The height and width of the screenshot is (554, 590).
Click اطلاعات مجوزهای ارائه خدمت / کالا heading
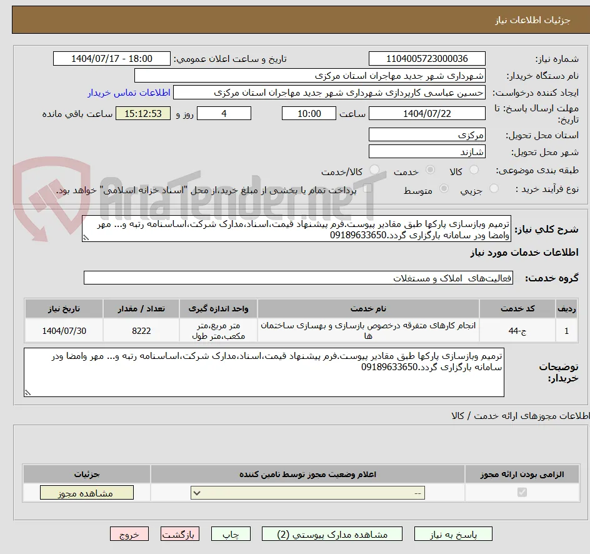pos(521,415)
